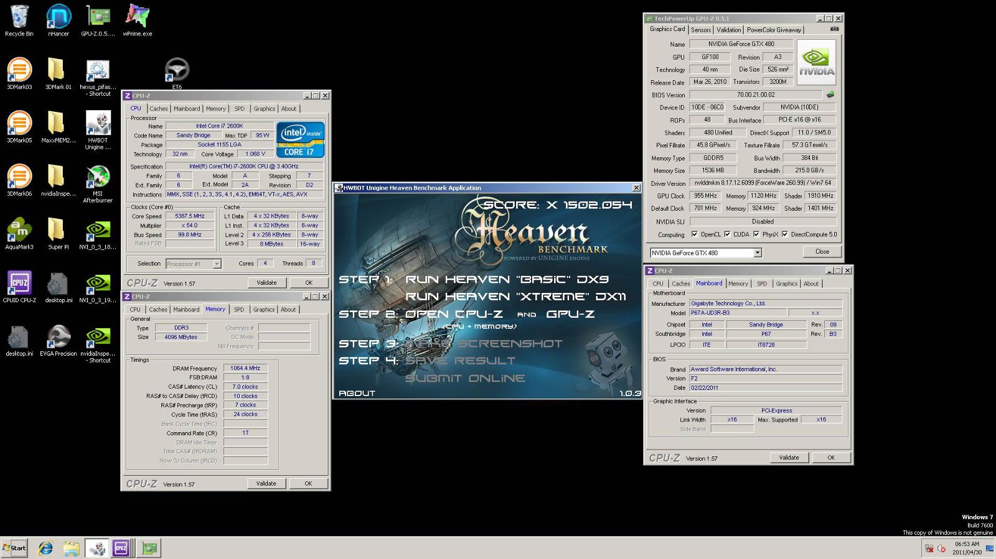Switch to the Sensors tab in GPU-Z

coord(700,30)
